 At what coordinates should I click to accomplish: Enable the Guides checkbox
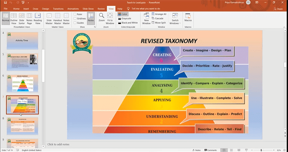pos(75,23)
